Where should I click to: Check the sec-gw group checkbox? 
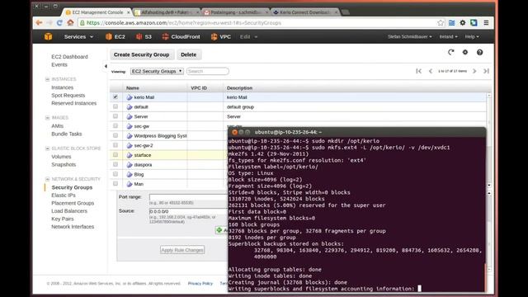pyautogui.click(x=115, y=125)
